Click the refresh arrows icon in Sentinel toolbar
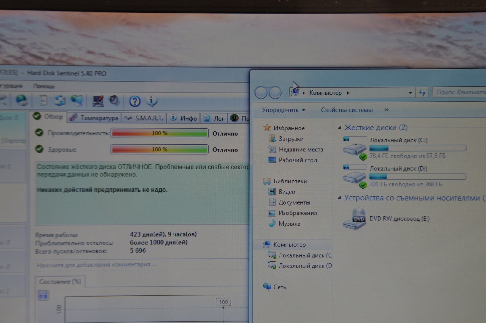The width and height of the screenshot is (486, 323). pos(60,101)
